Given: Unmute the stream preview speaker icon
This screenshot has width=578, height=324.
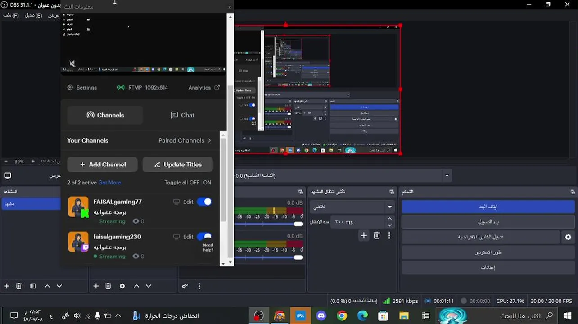Looking at the screenshot, I should (x=72, y=63).
